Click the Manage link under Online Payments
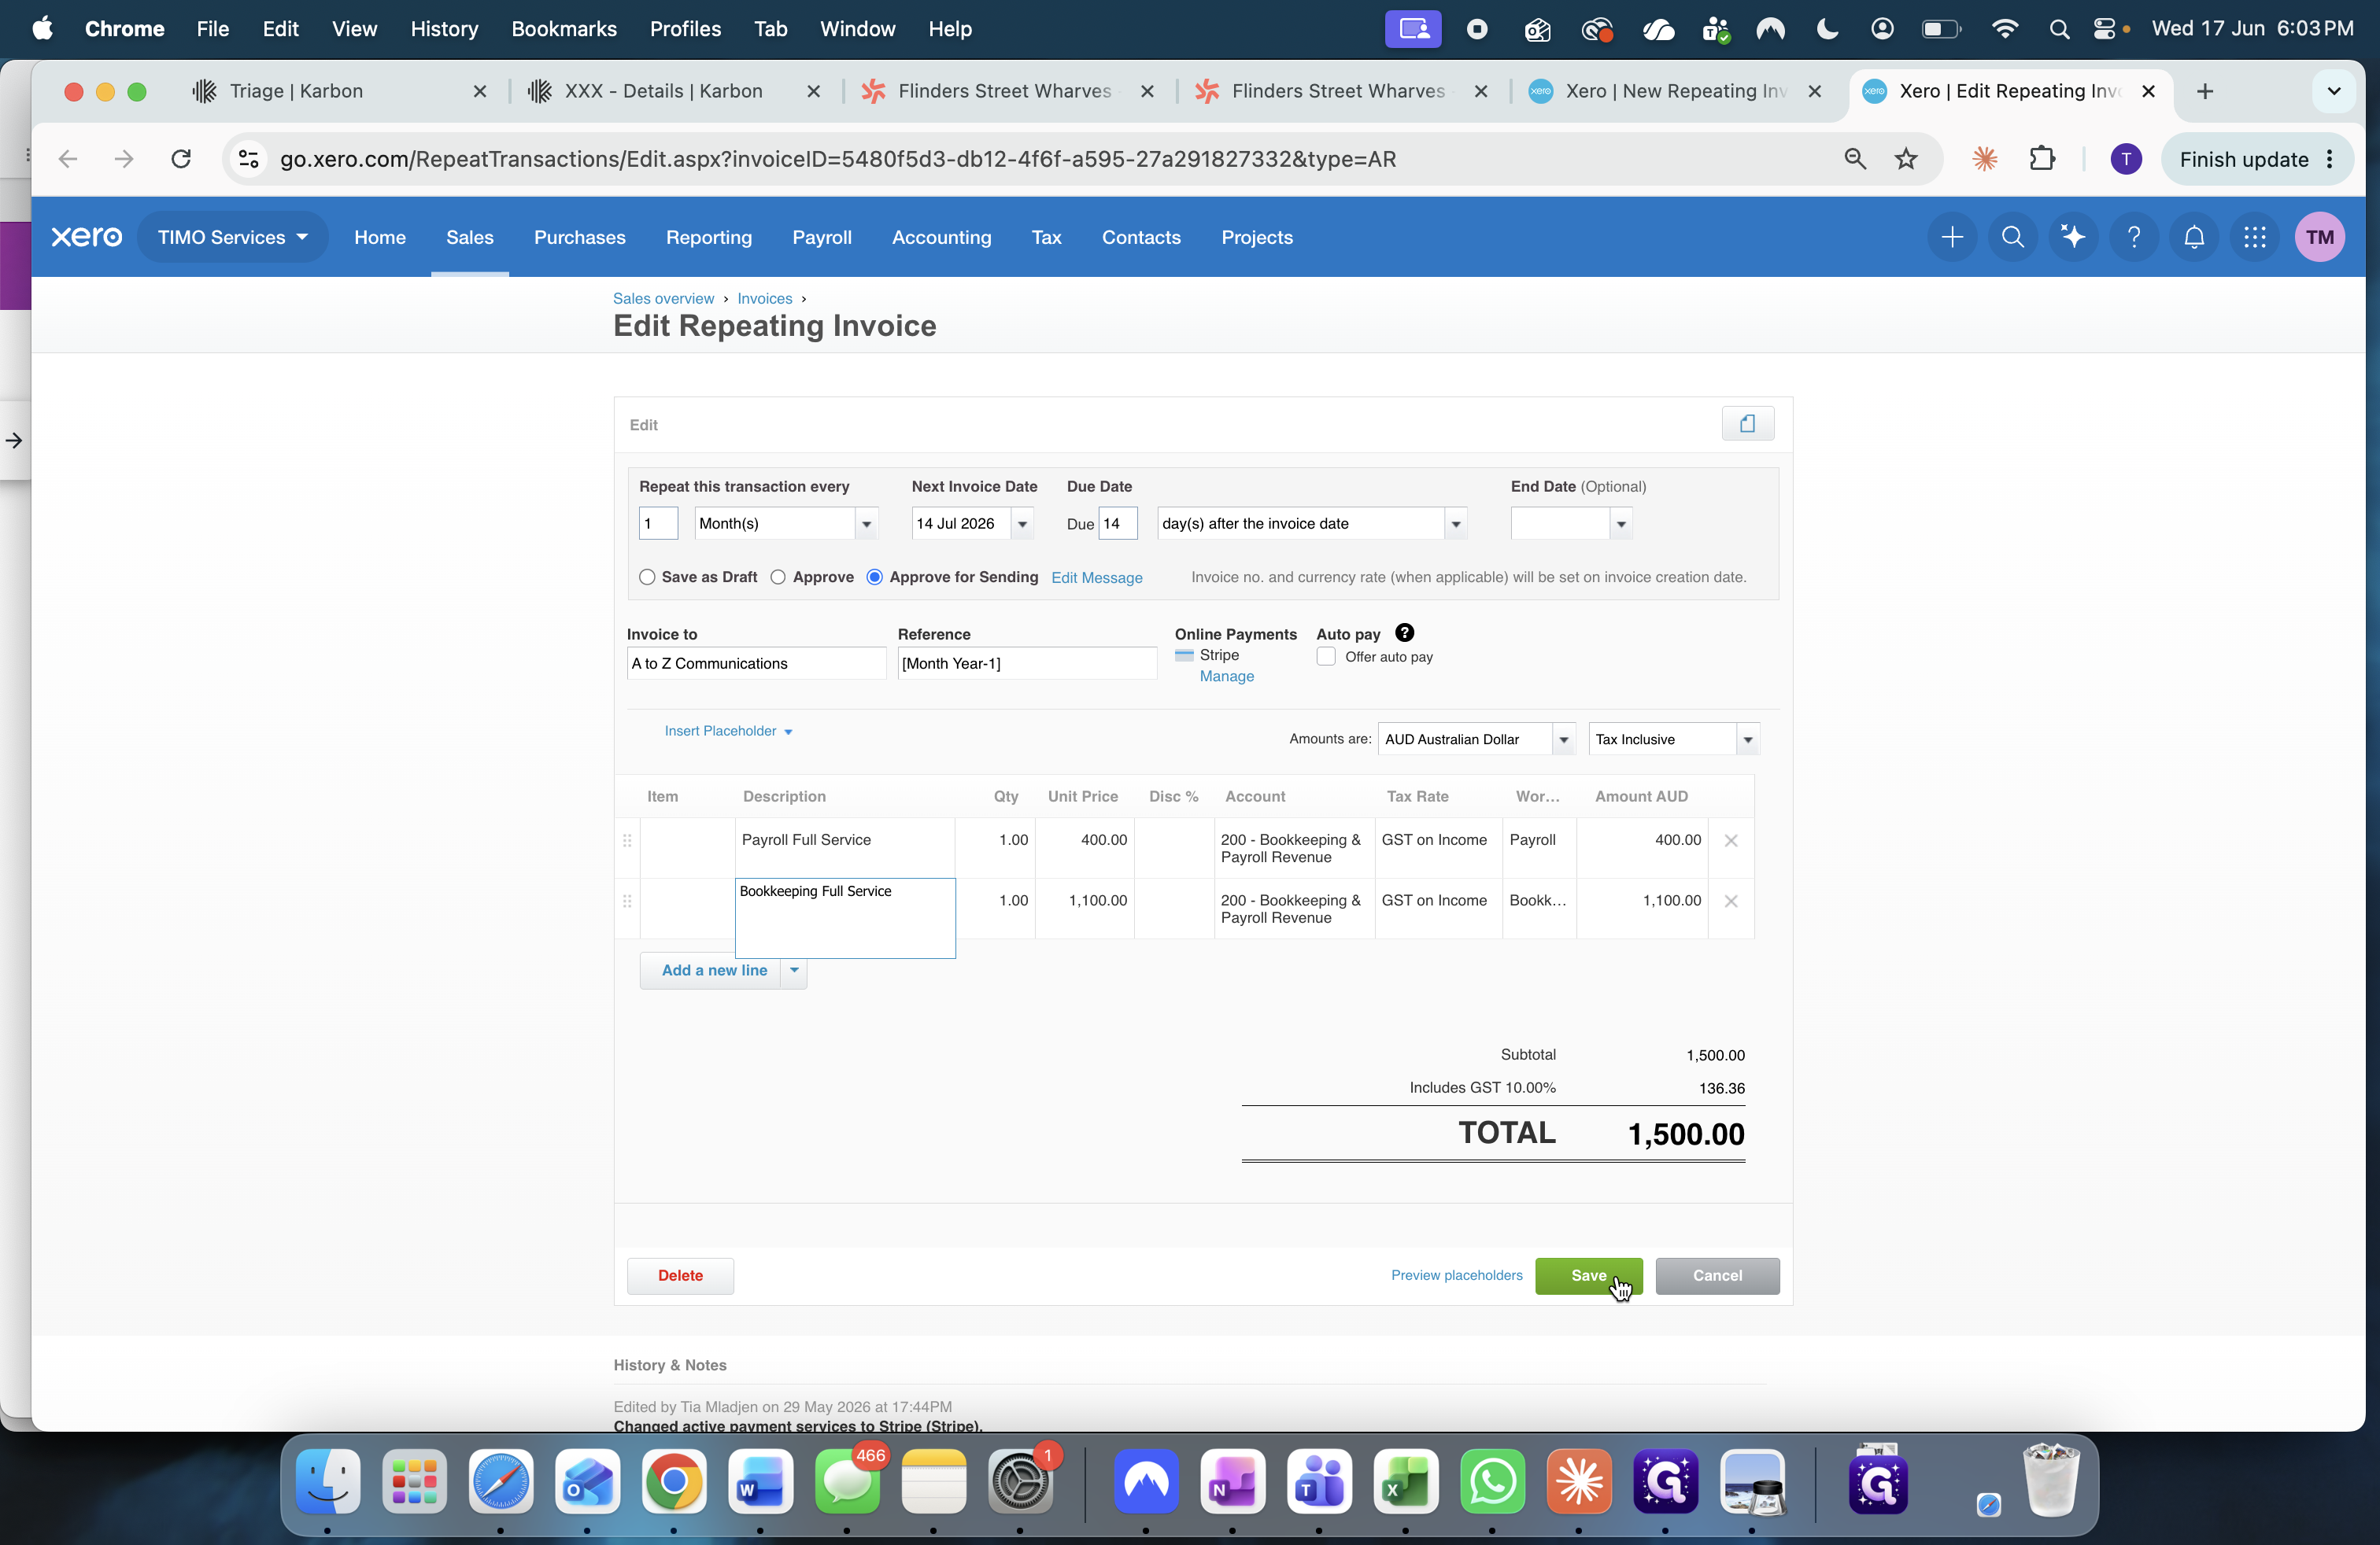This screenshot has width=2380, height=1545. 1226,677
